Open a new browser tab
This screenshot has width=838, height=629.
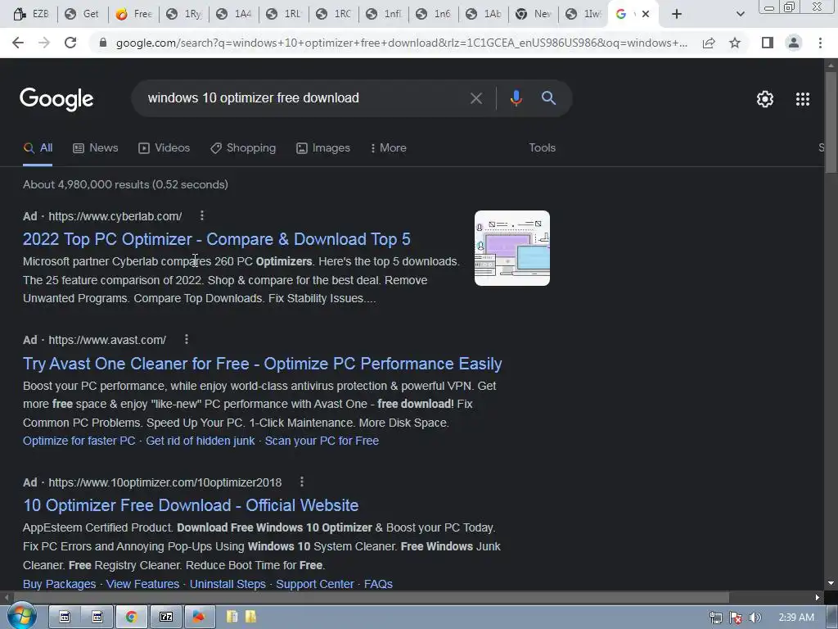(677, 14)
